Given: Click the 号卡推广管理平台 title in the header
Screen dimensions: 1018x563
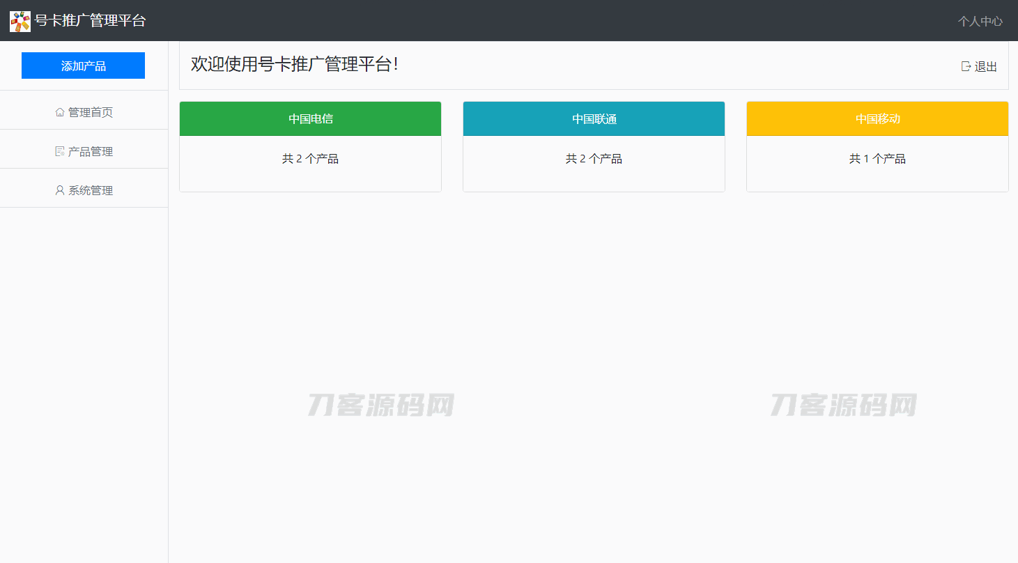Looking at the screenshot, I should coord(91,21).
